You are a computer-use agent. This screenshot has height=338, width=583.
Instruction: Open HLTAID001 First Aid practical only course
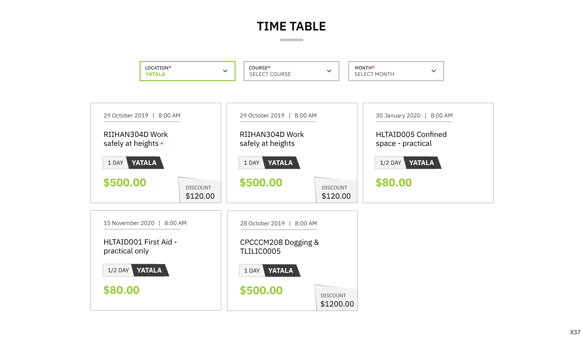click(x=140, y=247)
